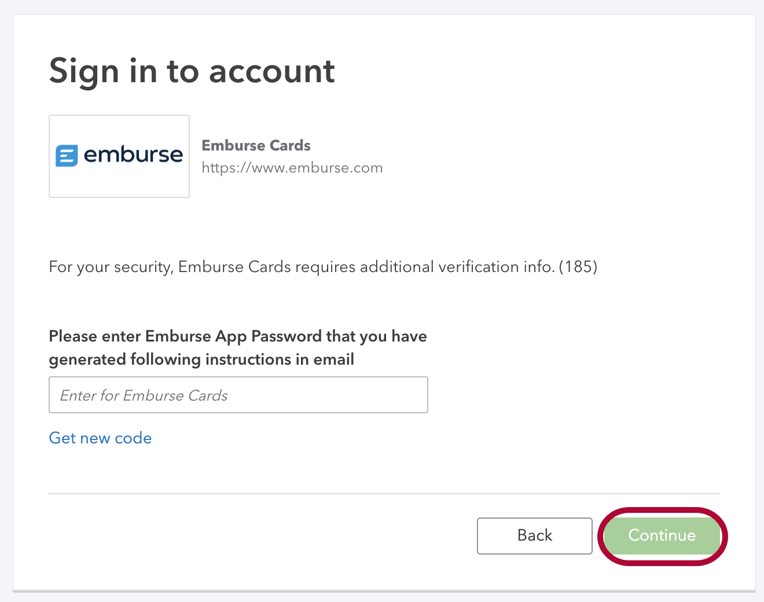Click the App Password instruction text

pos(237,347)
